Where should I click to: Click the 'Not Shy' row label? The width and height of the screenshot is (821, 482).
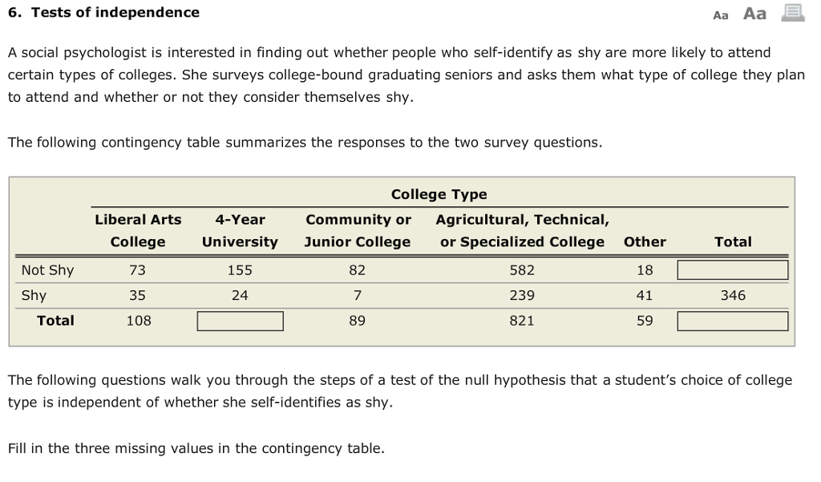pyautogui.click(x=47, y=270)
